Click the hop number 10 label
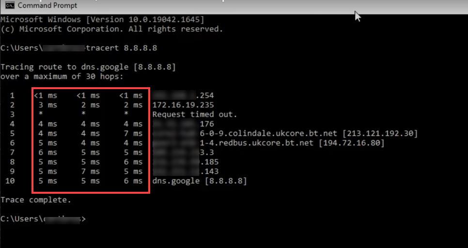Screen dimensions: 468x248 [10, 181]
